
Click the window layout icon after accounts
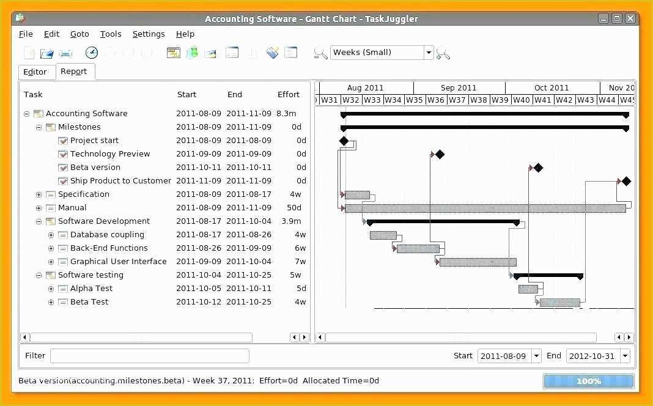pyautogui.click(x=232, y=53)
